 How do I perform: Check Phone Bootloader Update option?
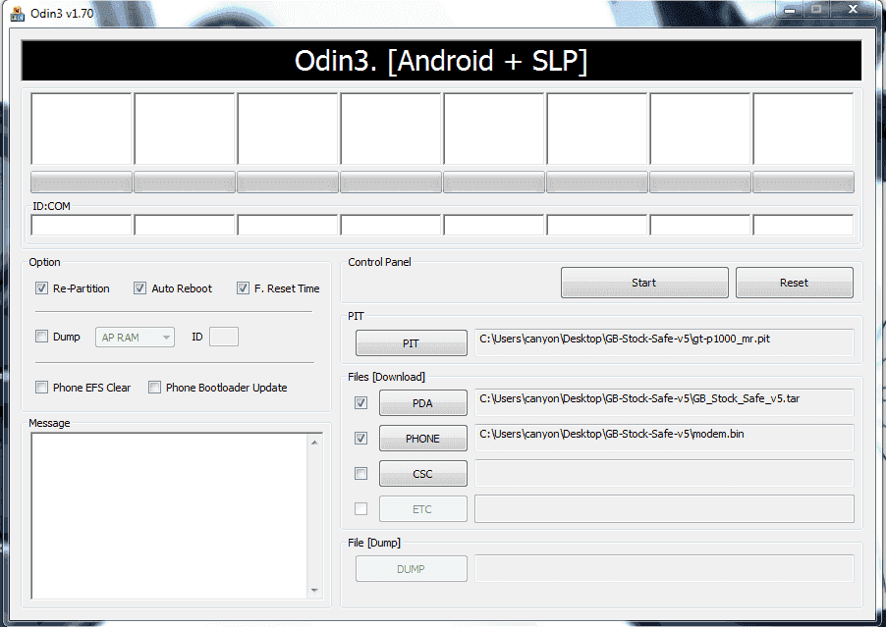pos(154,388)
